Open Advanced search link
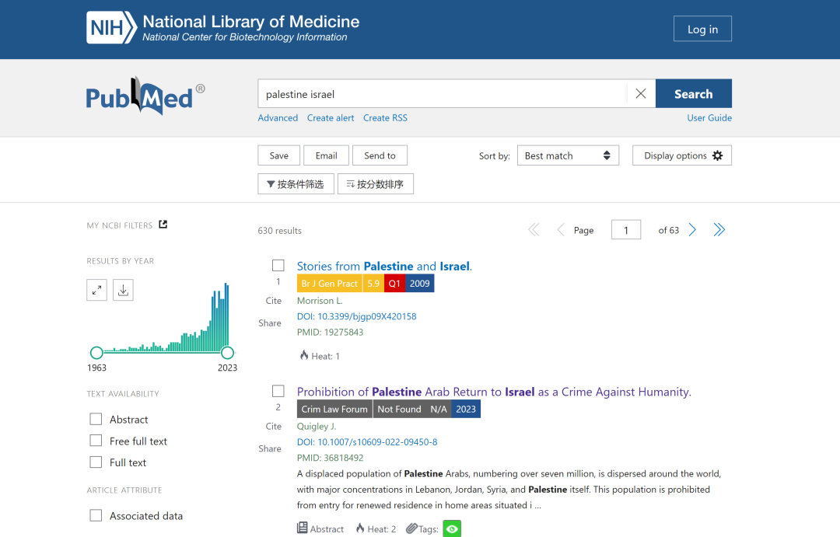 [278, 118]
